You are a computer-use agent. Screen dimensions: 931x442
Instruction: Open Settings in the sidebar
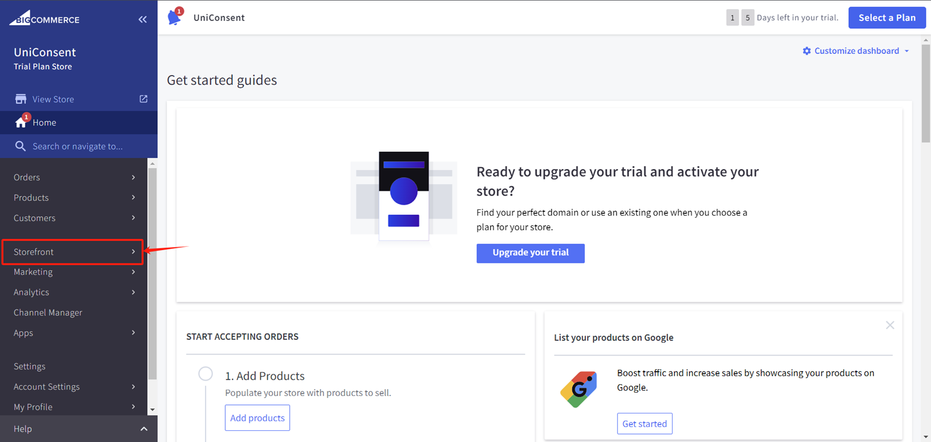tap(74, 366)
